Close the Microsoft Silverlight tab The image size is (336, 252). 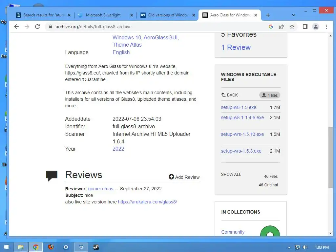132,15
